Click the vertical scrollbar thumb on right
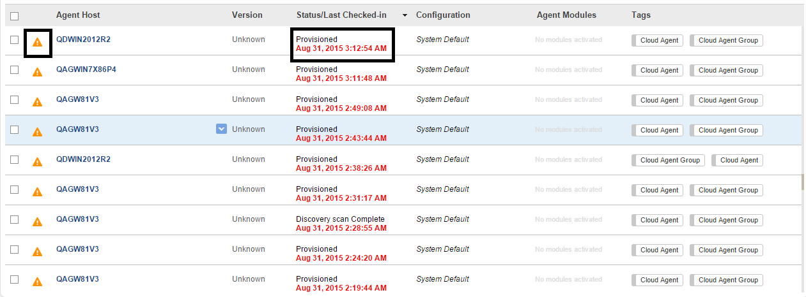Image resolution: width=806 pixels, height=297 pixels. tap(803, 182)
